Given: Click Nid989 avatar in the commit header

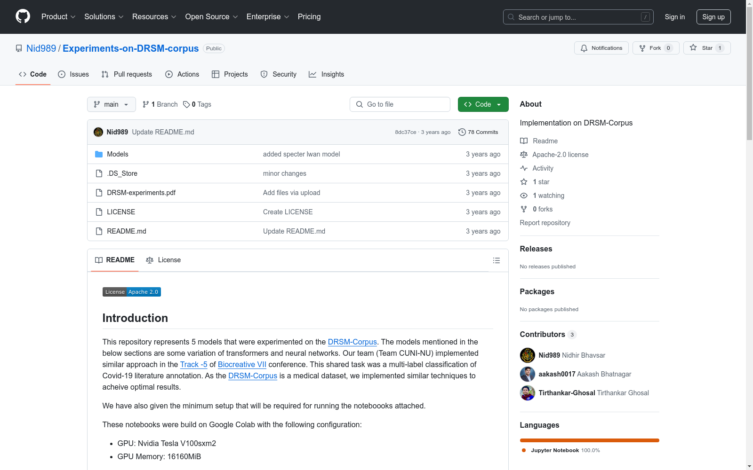Looking at the screenshot, I should tap(98, 132).
